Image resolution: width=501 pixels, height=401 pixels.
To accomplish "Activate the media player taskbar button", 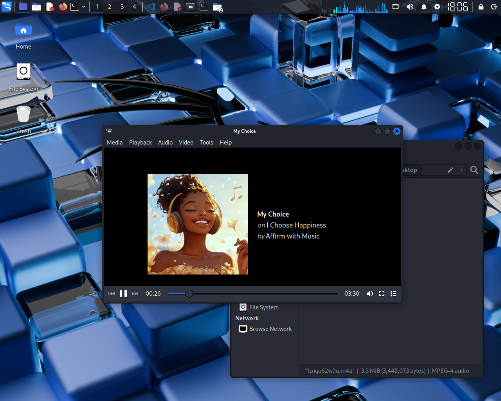I will [191, 7].
